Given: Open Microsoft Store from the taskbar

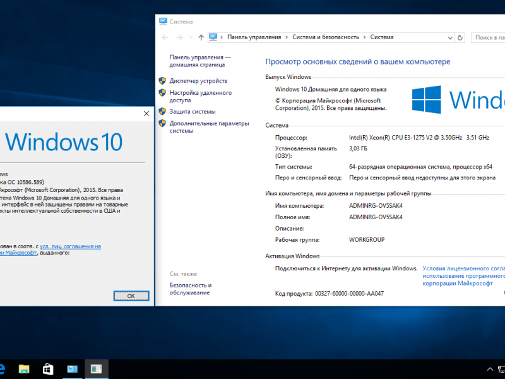Looking at the screenshot, I should tap(48, 369).
